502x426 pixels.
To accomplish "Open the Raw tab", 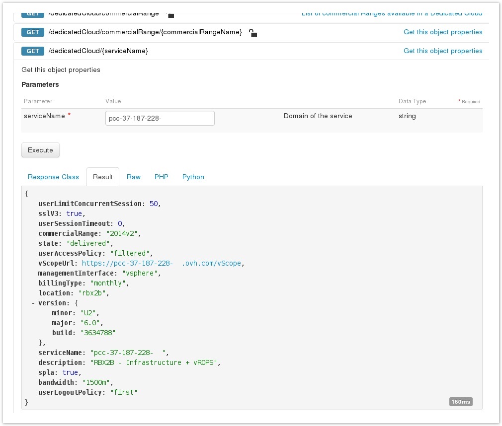I will pyautogui.click(x=133, y=177).
